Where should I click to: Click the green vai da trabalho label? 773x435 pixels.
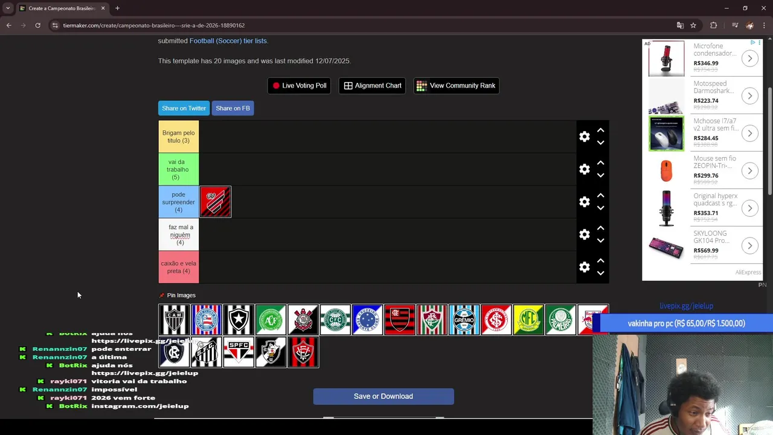click(x=178, y=169)
